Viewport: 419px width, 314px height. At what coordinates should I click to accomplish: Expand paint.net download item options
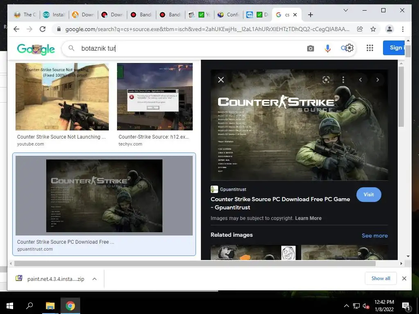95,279
